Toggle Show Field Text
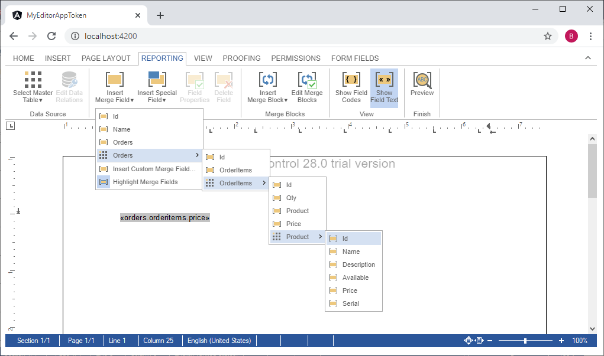Viewport: 604px width, 356px height. pos(384,88)
